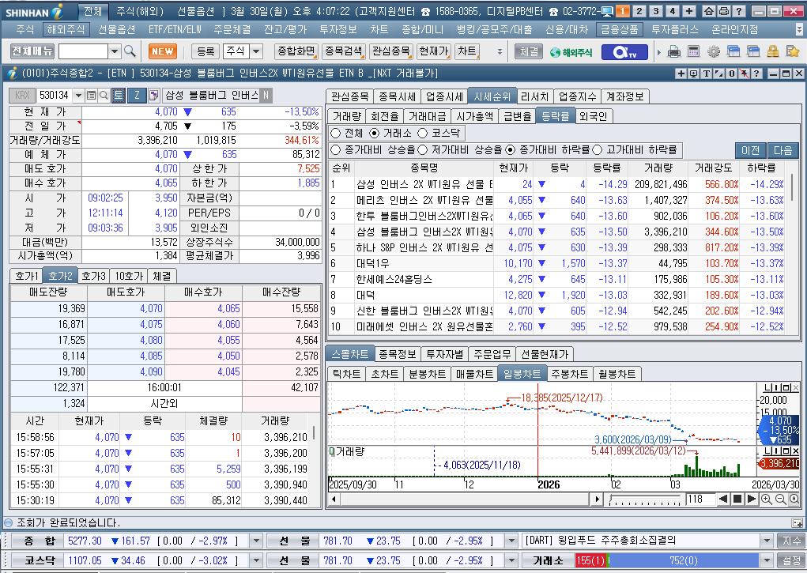
Task: Click the plus icon in 주식종합2 window title bar
Action: click(x=681, y=74)
